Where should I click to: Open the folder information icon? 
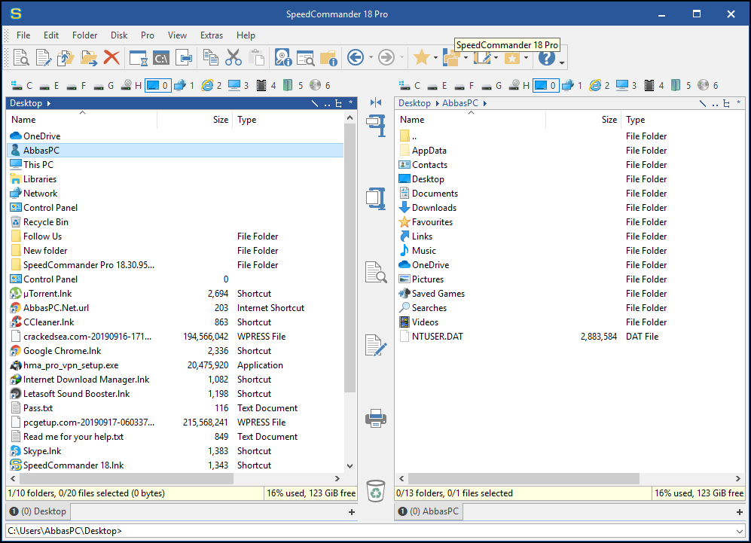(x=328, y=58)
